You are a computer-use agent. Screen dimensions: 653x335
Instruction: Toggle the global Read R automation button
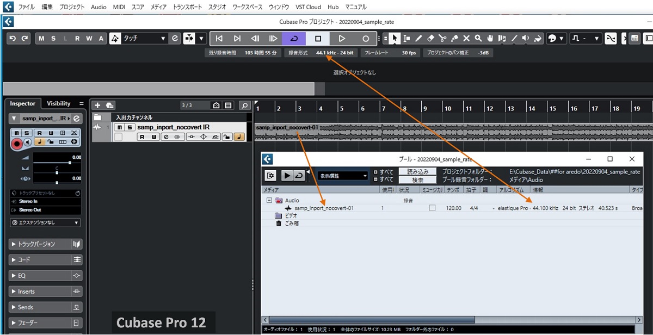tap(78, 39)
